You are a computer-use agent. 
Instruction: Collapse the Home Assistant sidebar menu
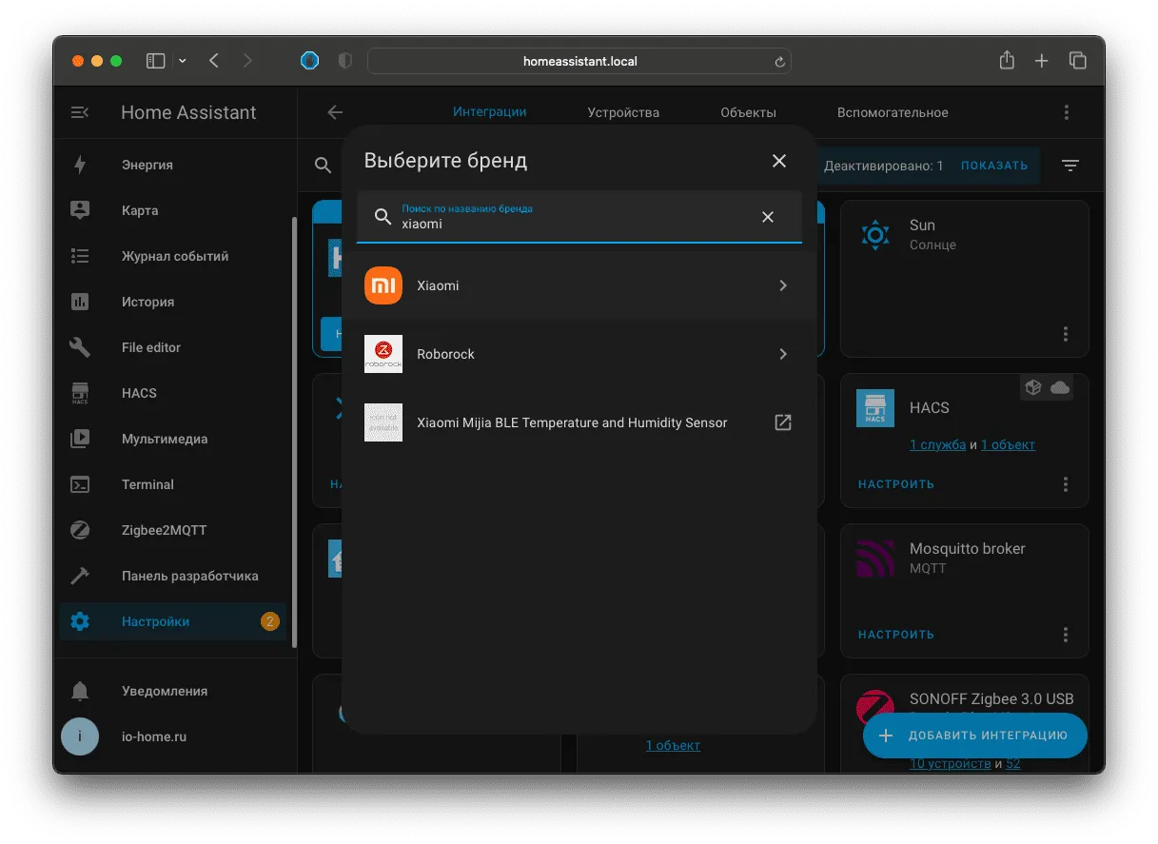(80, 112)
